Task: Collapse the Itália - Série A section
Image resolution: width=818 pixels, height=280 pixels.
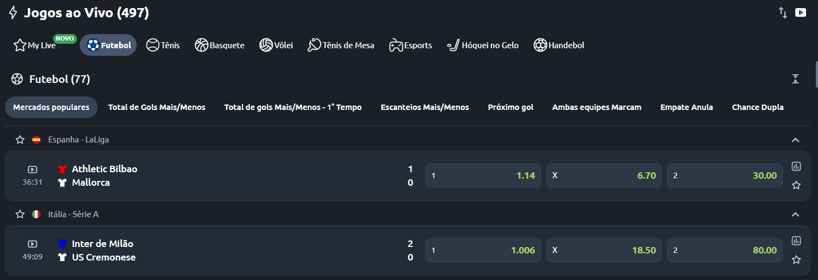Action: 795,214
